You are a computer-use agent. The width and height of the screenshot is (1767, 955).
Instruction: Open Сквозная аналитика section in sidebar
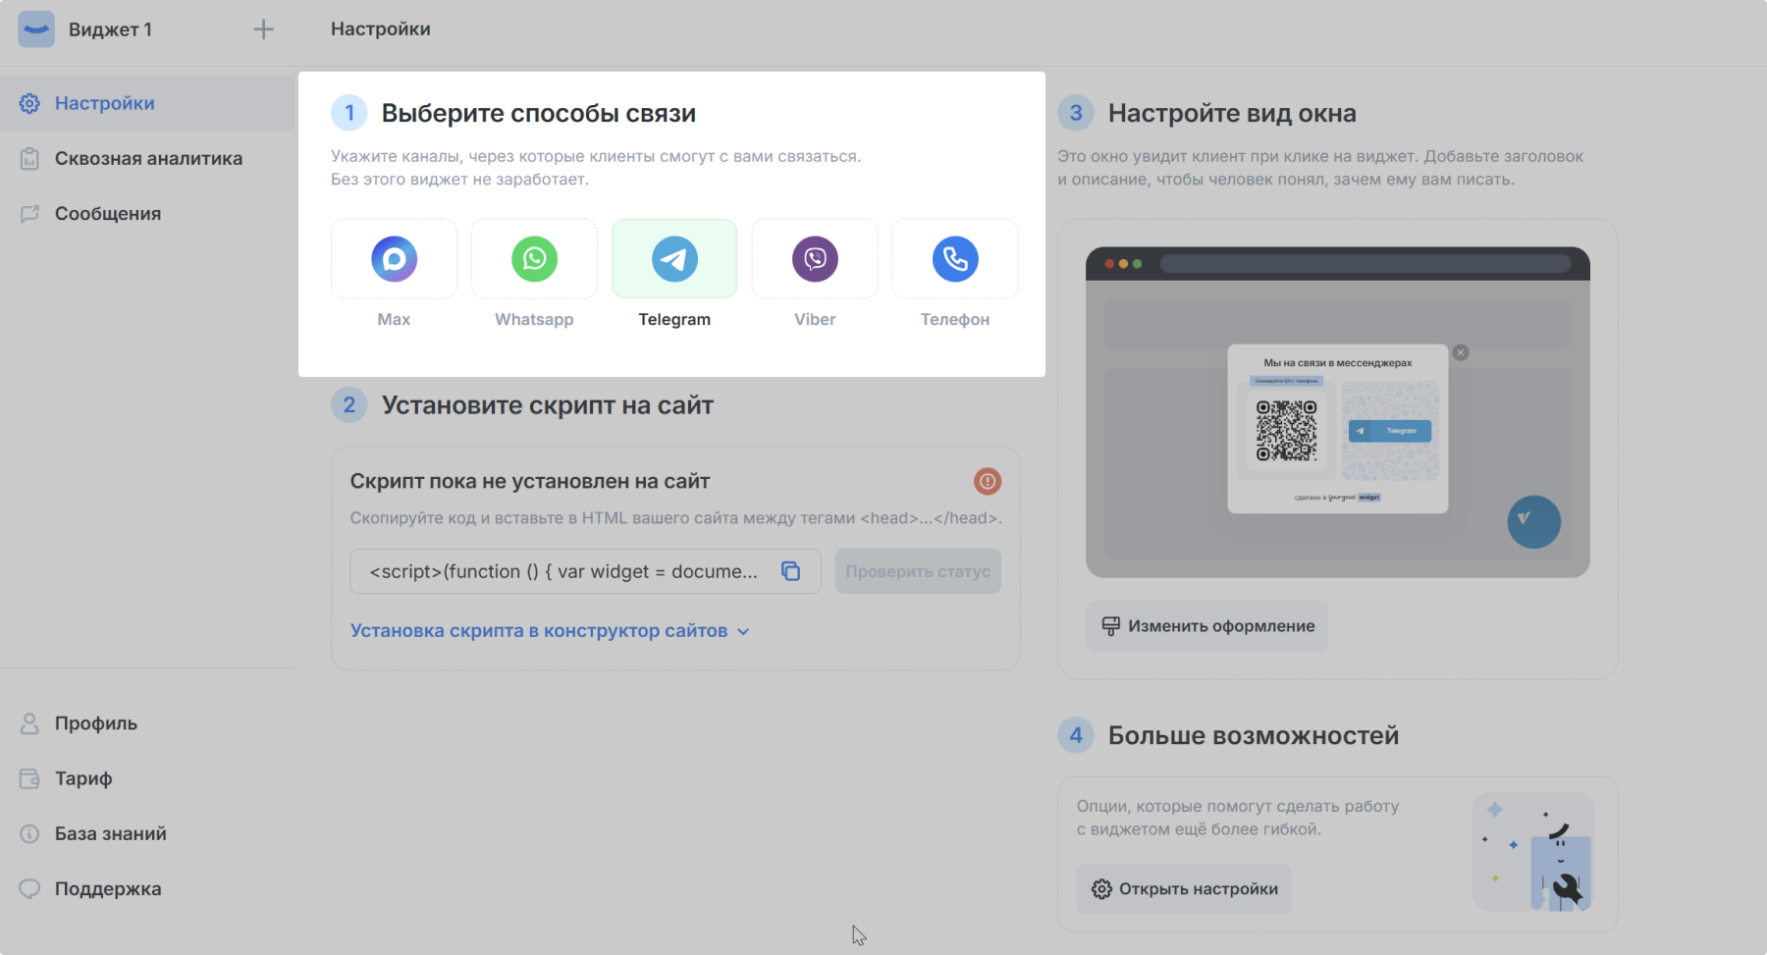(x=148, y=158)
